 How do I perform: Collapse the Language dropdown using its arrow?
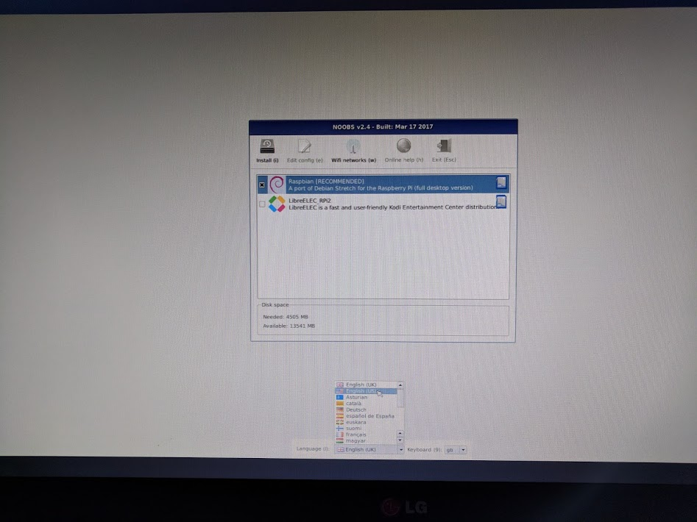[401, 449]
